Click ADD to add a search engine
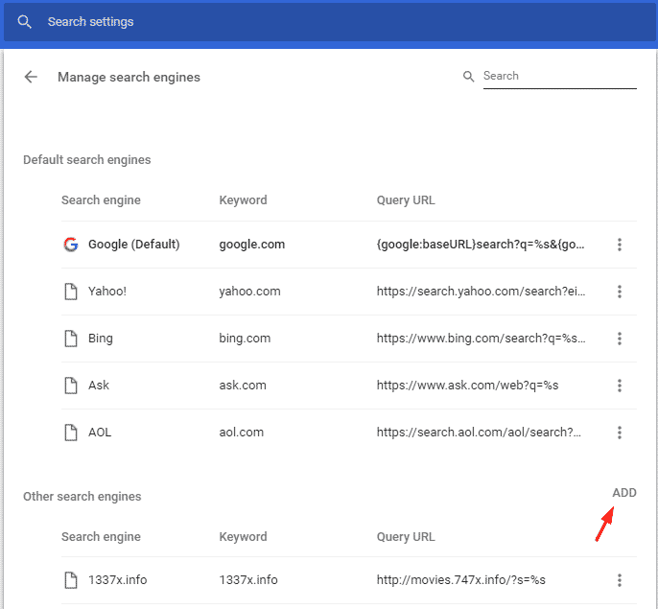 pyautogui.click(x=623, y=493)
